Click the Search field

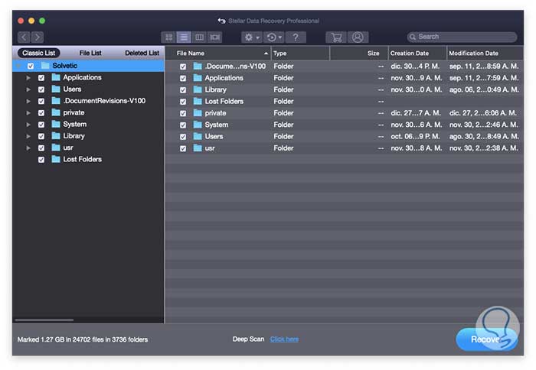point(462,37)
